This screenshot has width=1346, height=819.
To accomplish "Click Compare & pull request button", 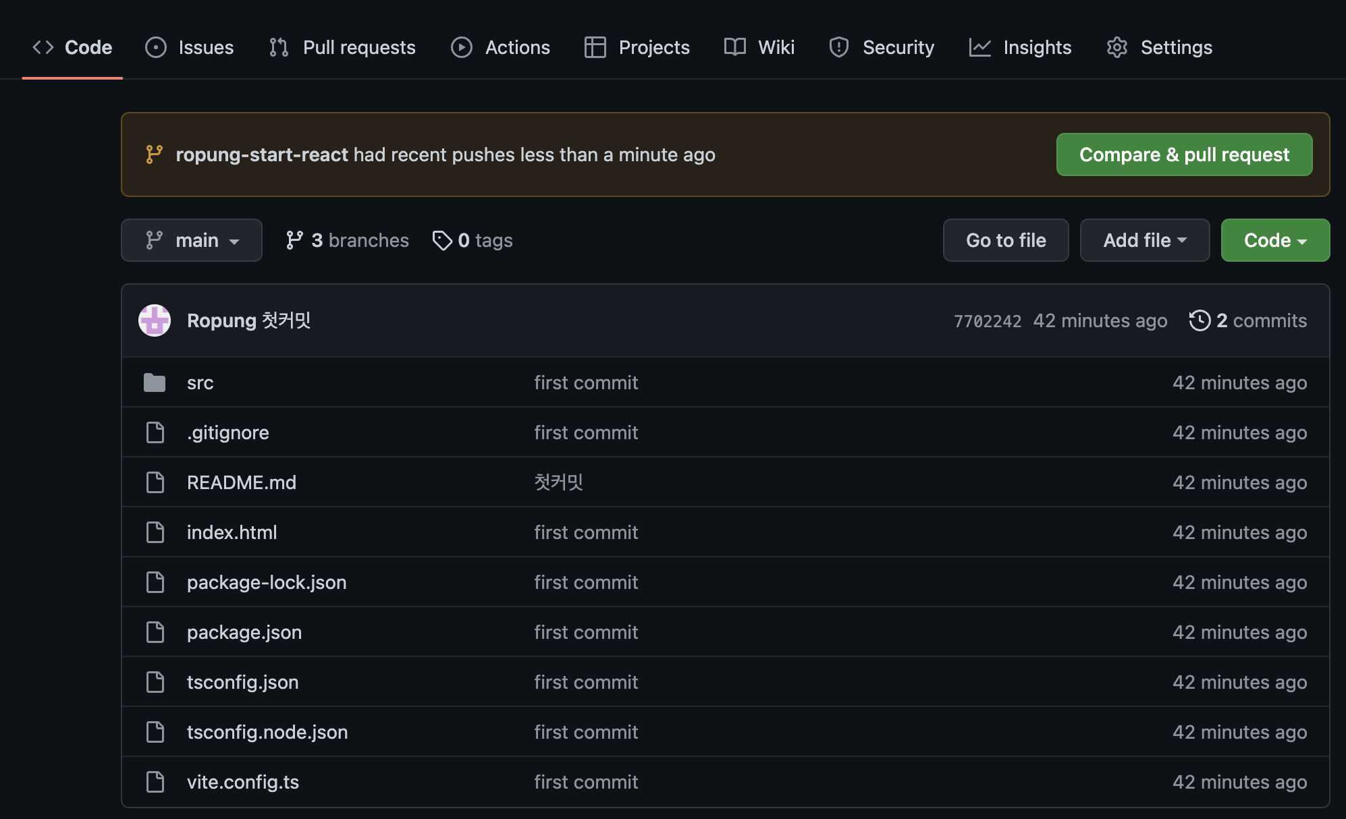I will pos(1184,154).
